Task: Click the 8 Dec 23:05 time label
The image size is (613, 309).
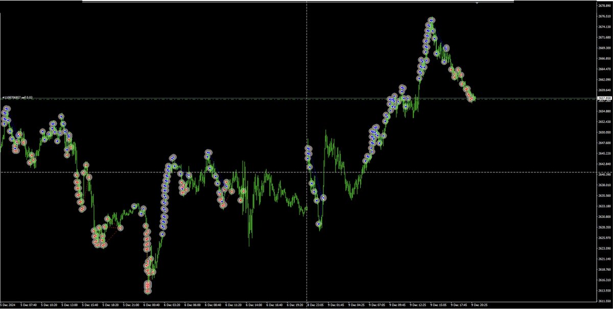Action: 317,305
